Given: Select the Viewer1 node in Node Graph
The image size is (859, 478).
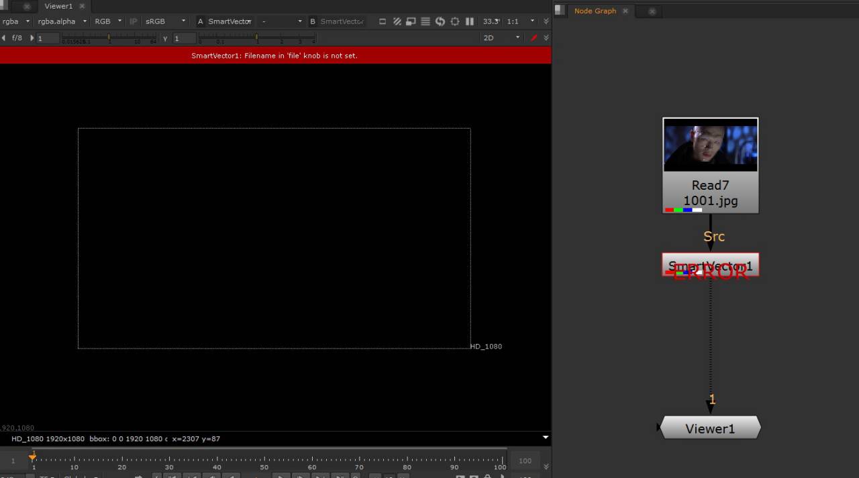Looking at the screenshot, I should click(x=710, y=428).
